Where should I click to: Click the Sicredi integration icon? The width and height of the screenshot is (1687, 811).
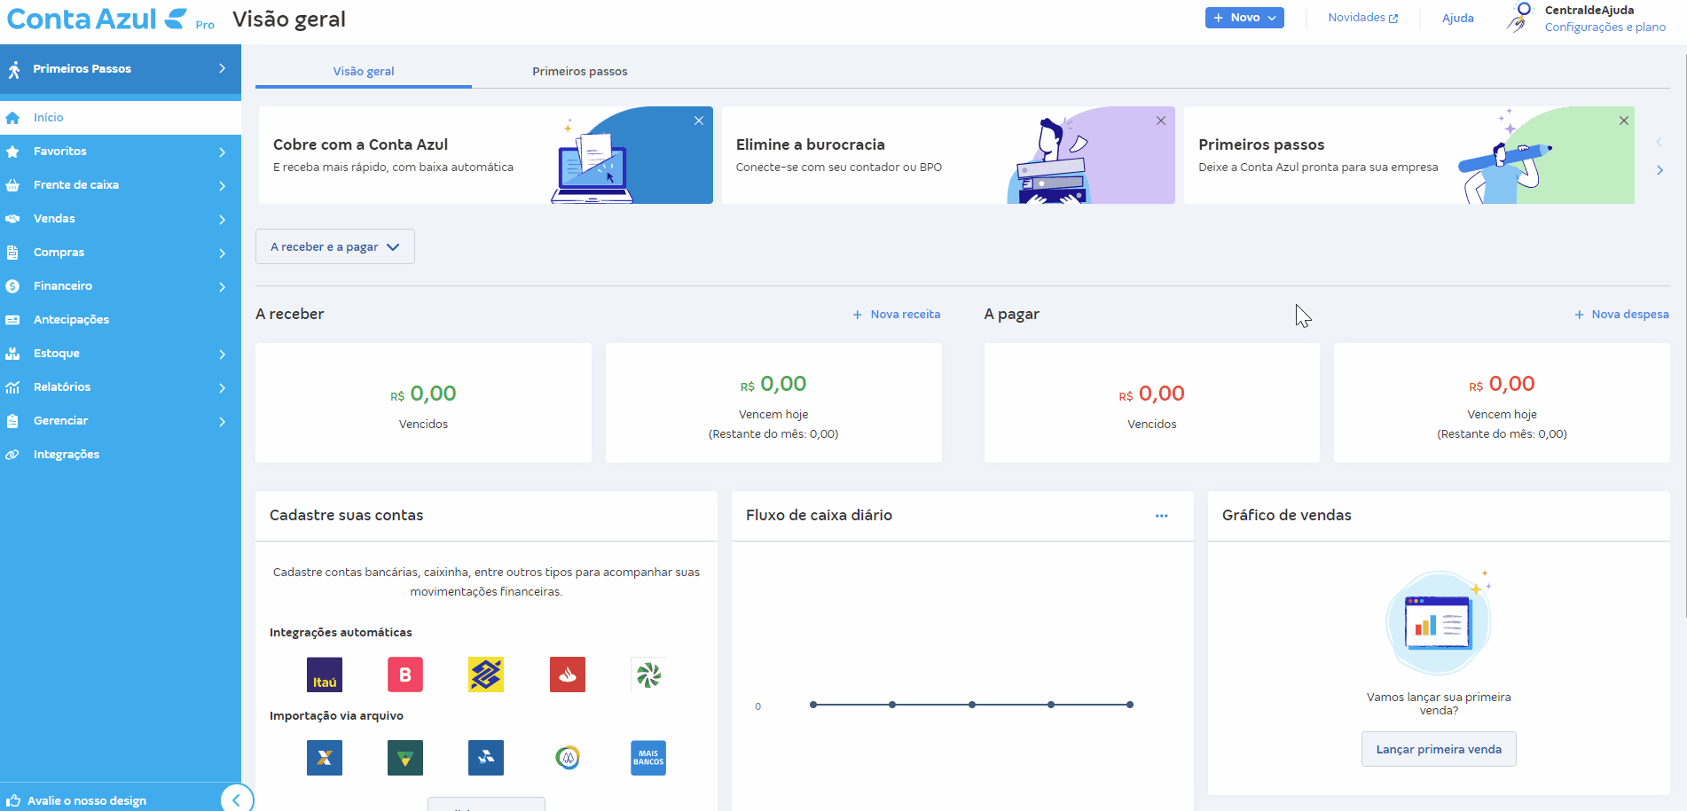point(647,675)
